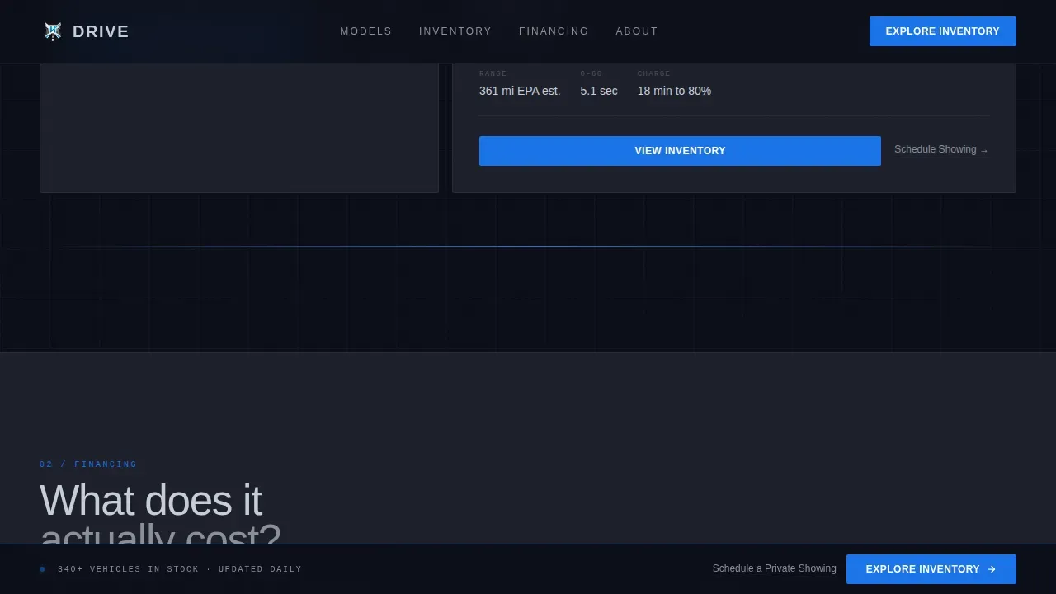The width and height of the screenshot is (1056, 594).
Task: Click the CHARGE spec label
Action: (x=654, y=73)
